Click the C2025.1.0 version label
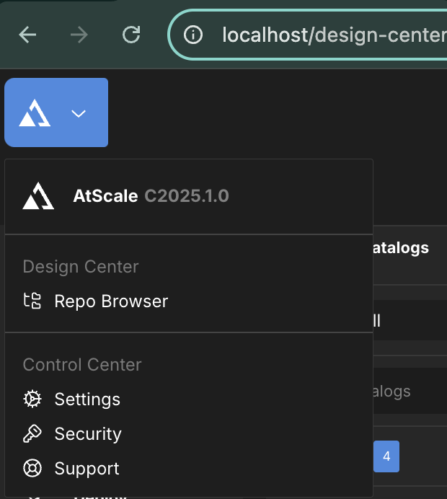This screenshot has height=499, width=447. (187, 196)
